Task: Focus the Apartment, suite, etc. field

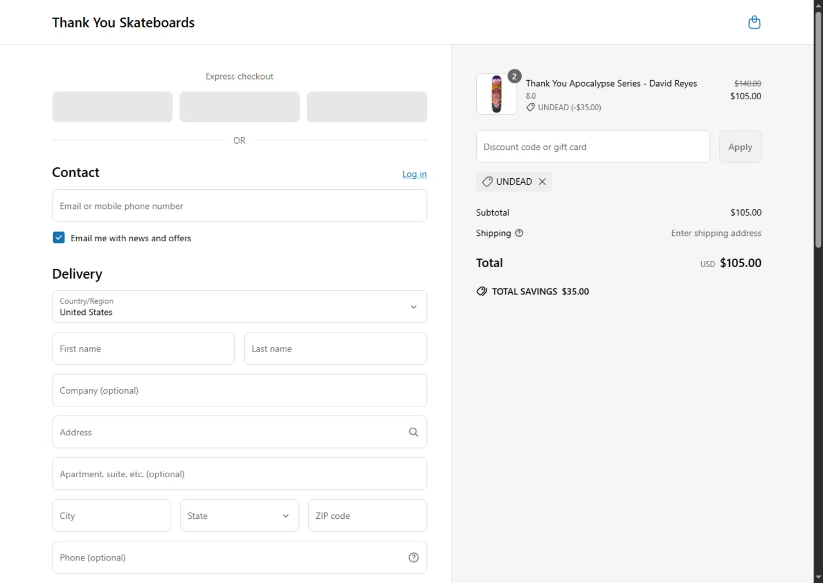Action: (x=240, y=474)
